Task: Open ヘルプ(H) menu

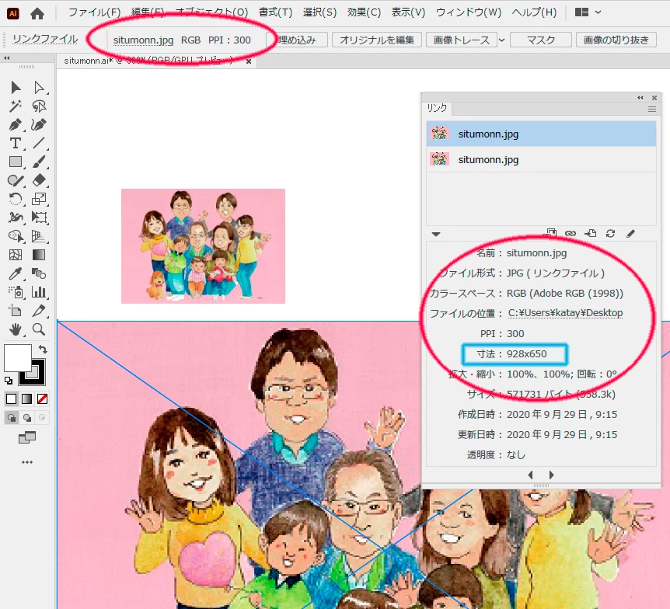Action: tap(534, 12)
